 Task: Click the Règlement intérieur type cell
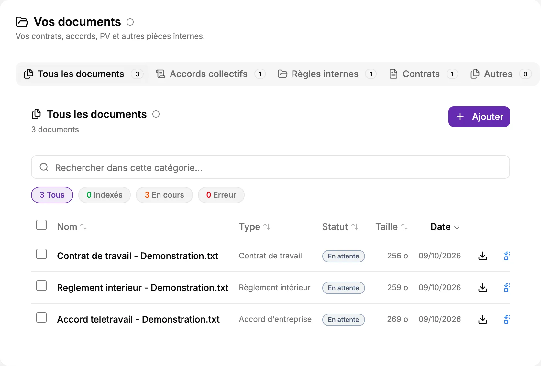tap(275, 288)
